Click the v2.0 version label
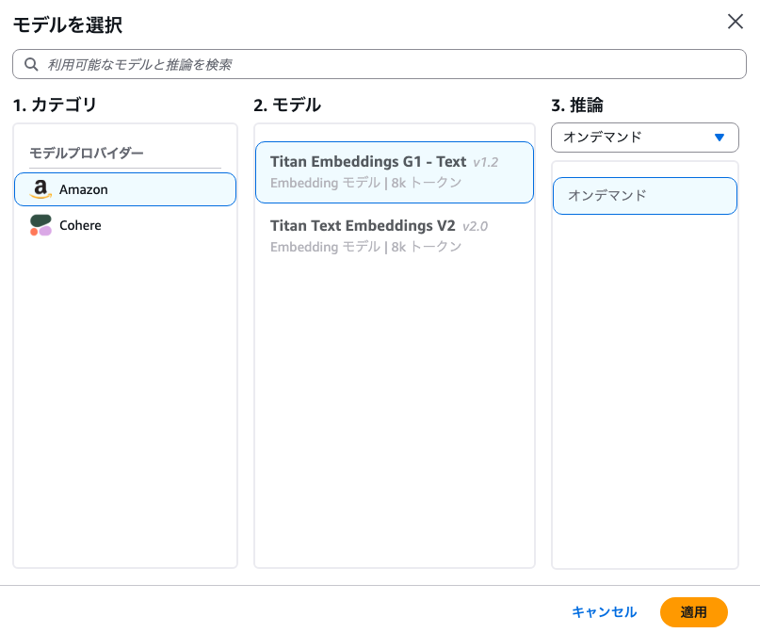 click(x=475, y=226)
